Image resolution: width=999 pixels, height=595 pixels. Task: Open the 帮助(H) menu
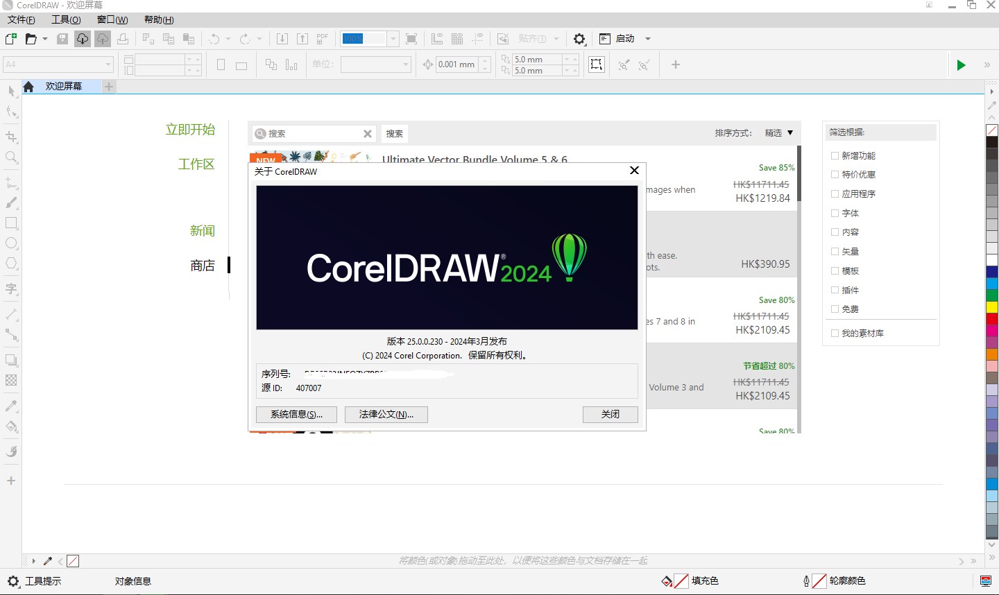159,19
